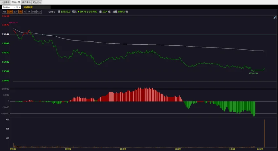
Task: Click the 11:00 time axis marker
Action: tap(123, 149)
